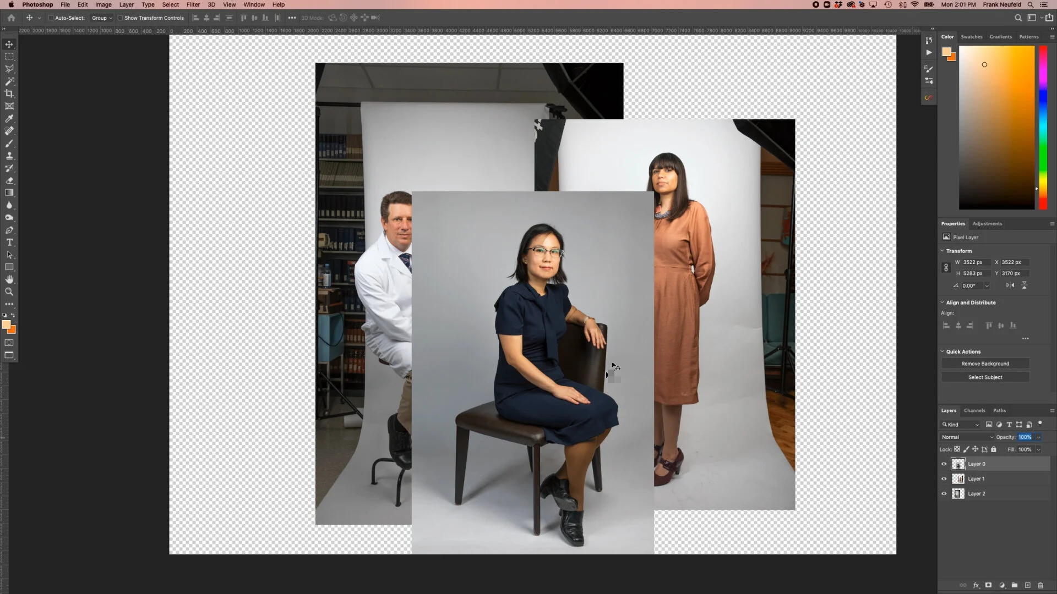Open the Group auto-select dropdown

point(102,18)
